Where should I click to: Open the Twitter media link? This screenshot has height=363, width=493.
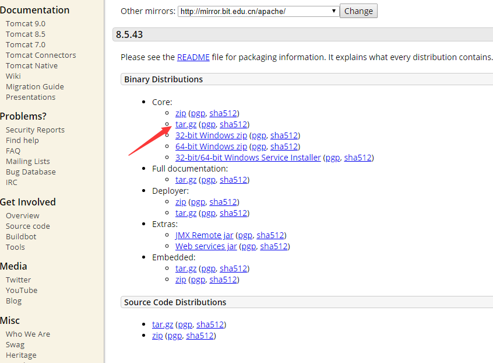[x=18, y=280]
